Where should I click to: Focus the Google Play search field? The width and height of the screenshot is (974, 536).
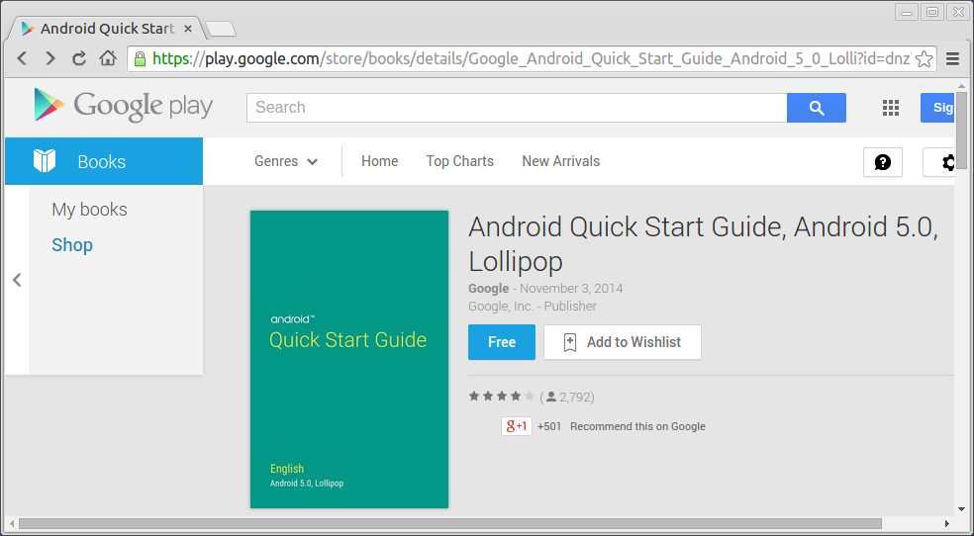[517, 108]
